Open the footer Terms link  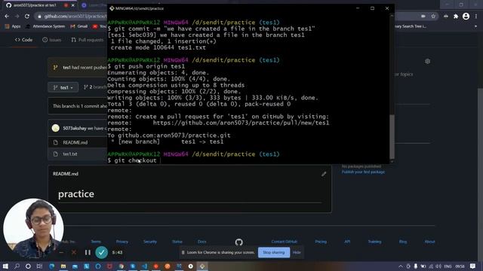click(x=96, y=242)
